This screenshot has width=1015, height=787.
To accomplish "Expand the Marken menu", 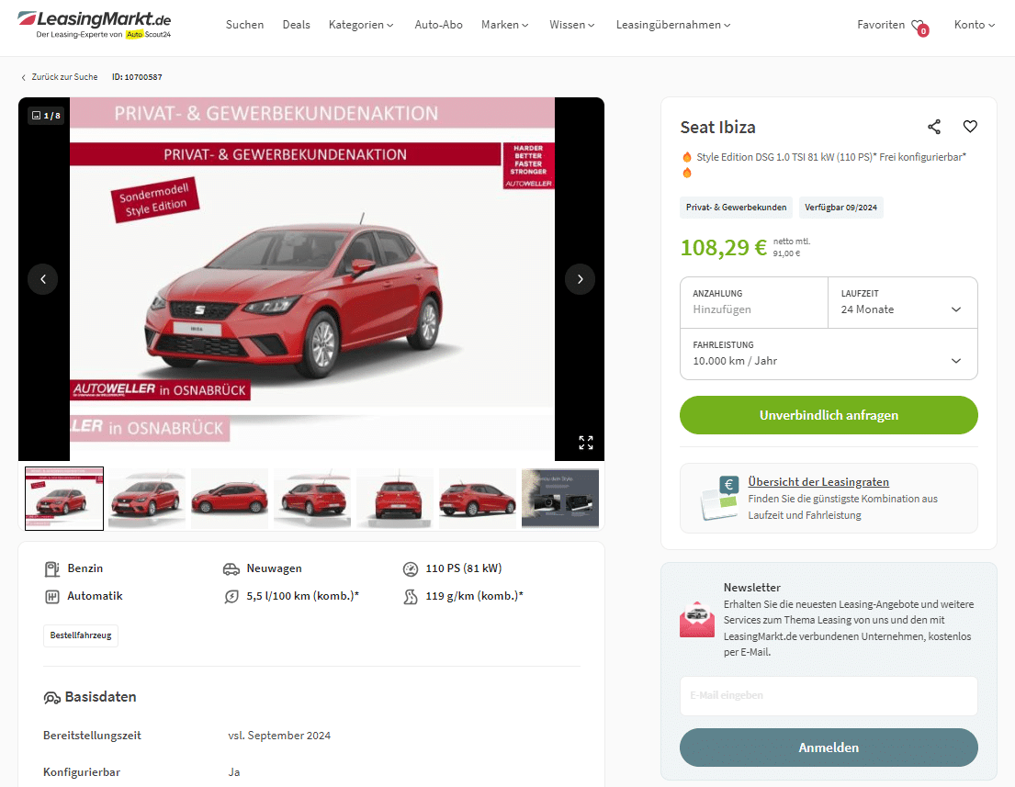I will tap(505, 25).
